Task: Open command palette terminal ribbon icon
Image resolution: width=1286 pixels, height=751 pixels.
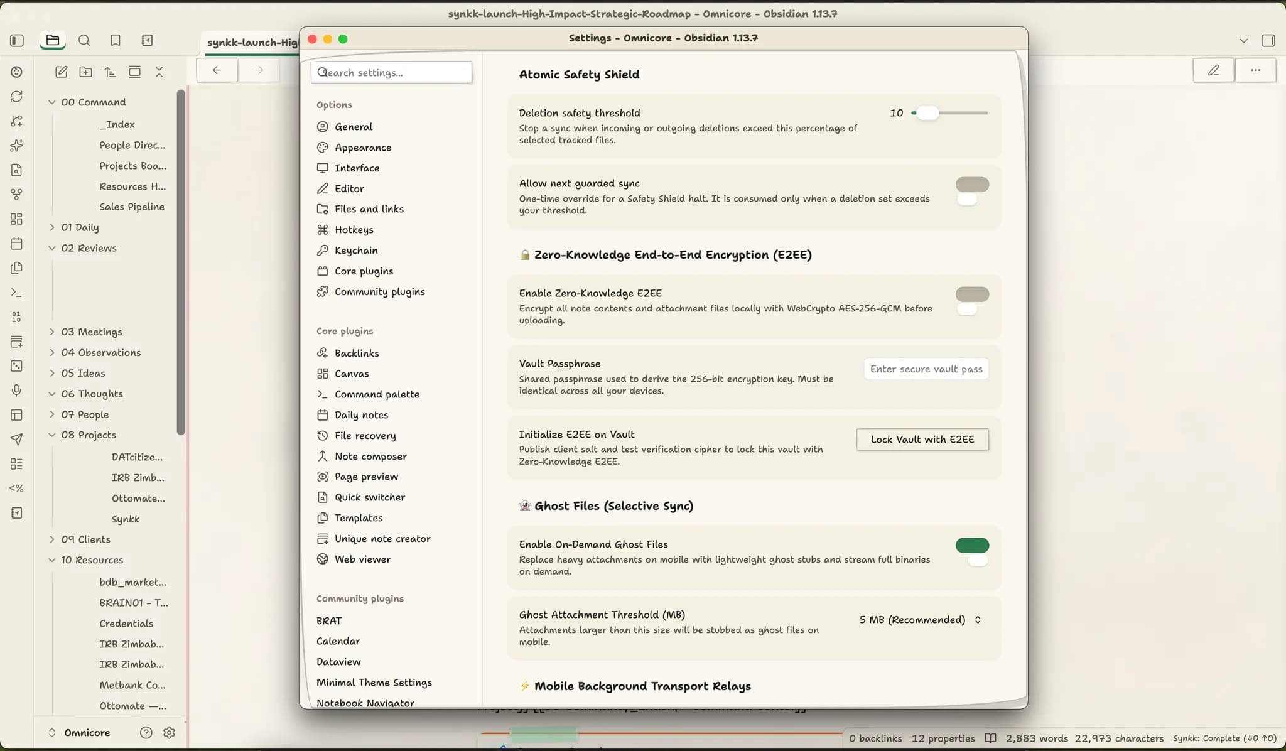Action: click(17, 293)
